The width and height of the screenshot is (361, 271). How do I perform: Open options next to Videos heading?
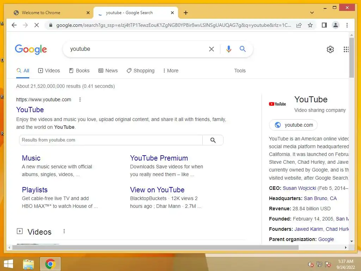pos(64,231)
